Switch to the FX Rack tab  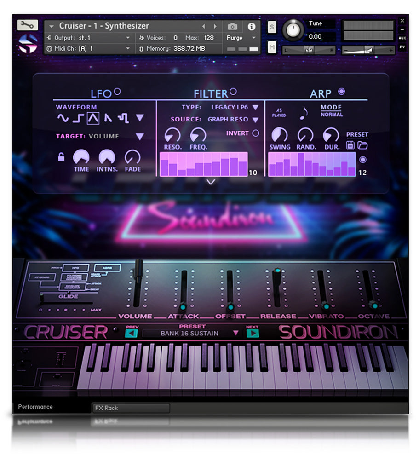(131, 408)
